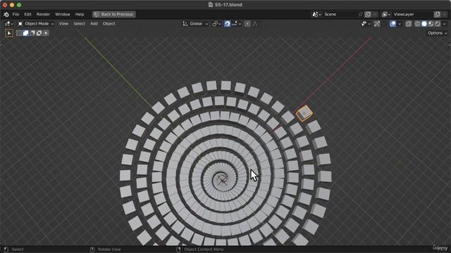
Task: Toggle the viewport gizmos
Action: pos(377,24)
